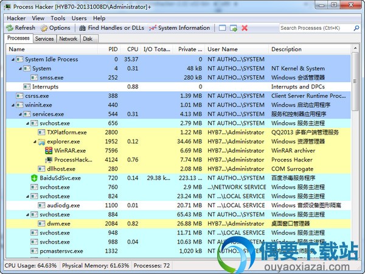The image size is (365, 274).
Task: Click the find window toolbar icon
Action: click(222, 28)
